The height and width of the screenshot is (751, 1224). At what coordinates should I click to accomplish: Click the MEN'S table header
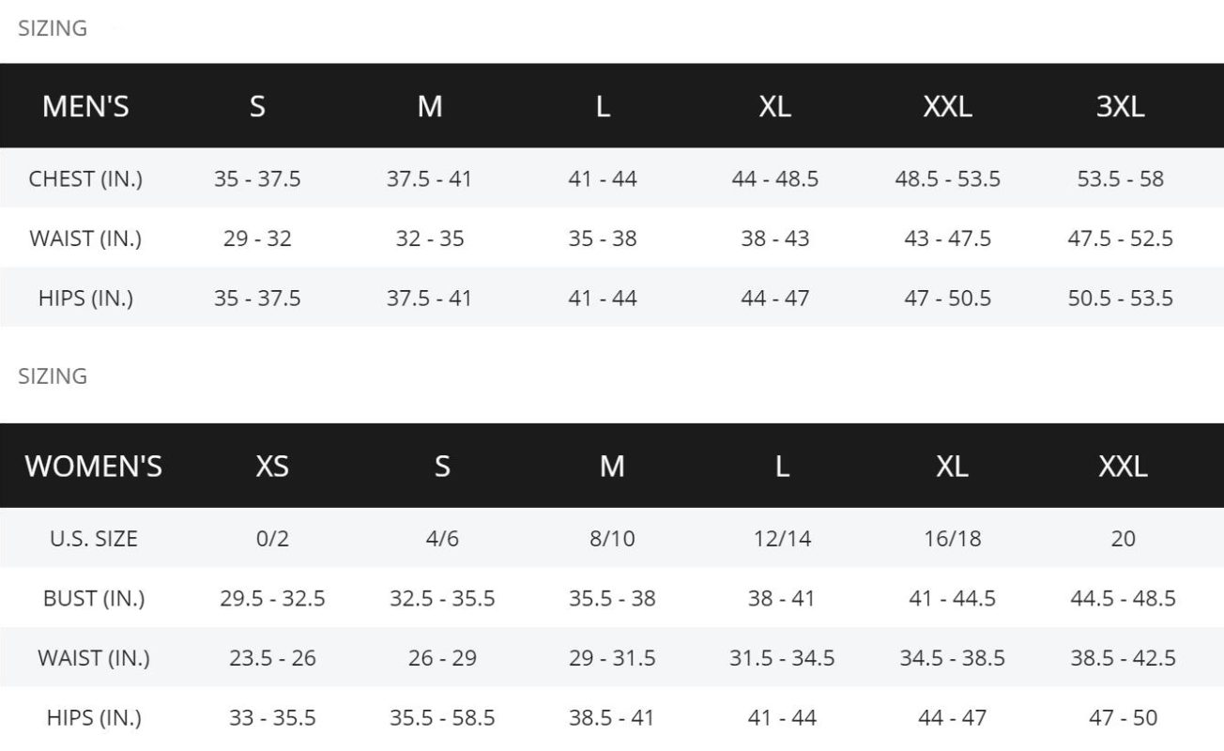tap(85, 106)
